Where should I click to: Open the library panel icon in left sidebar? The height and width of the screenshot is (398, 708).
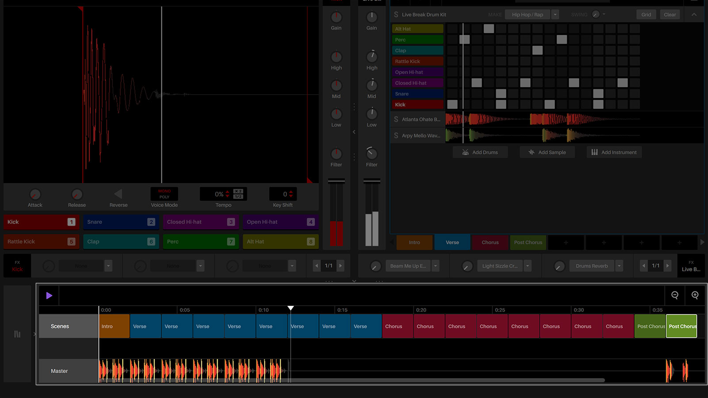tap(17, 334)
